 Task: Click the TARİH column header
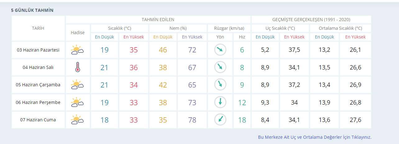38,28
